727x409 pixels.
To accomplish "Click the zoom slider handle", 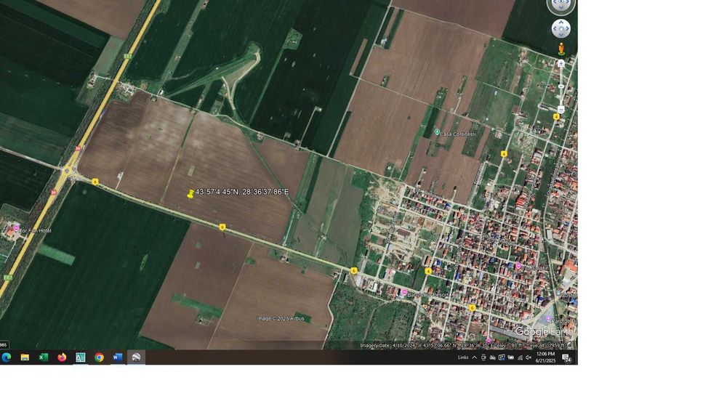I will coord(561,86).
